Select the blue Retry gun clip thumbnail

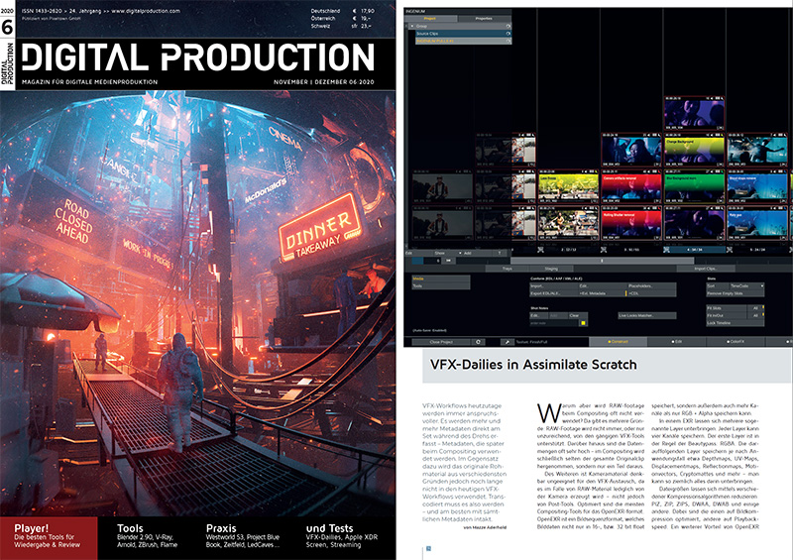[757, 224]
